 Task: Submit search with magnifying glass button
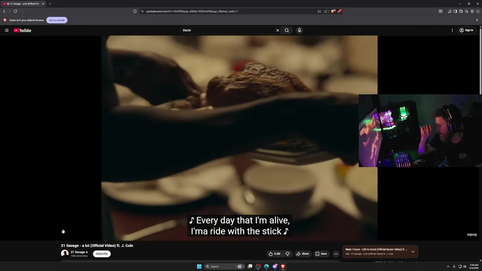tap(287, 30)
